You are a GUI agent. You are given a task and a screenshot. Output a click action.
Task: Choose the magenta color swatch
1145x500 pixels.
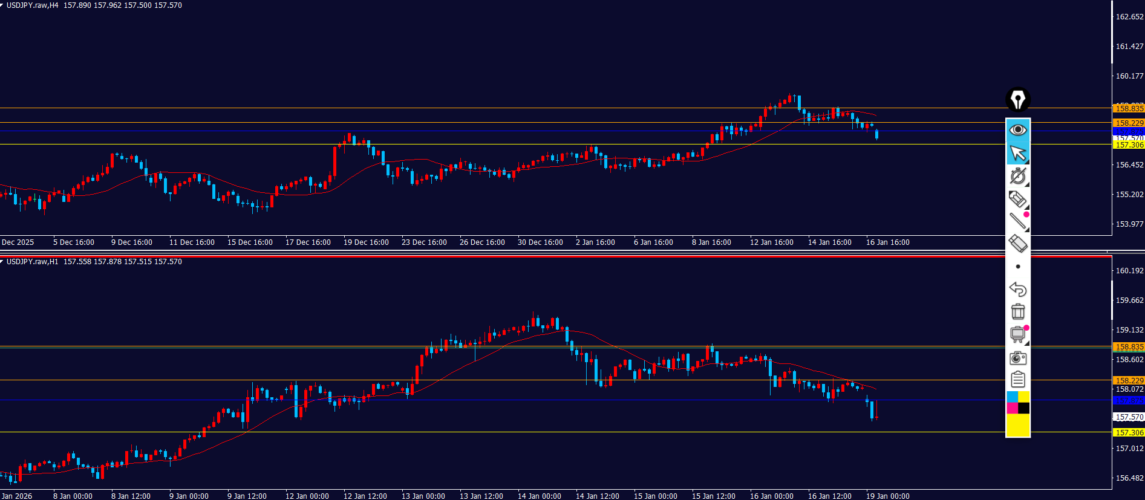pos(1012,408)
